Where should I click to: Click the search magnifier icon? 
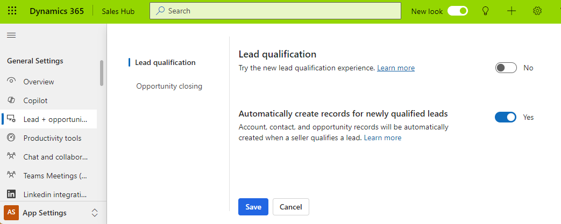161,11
